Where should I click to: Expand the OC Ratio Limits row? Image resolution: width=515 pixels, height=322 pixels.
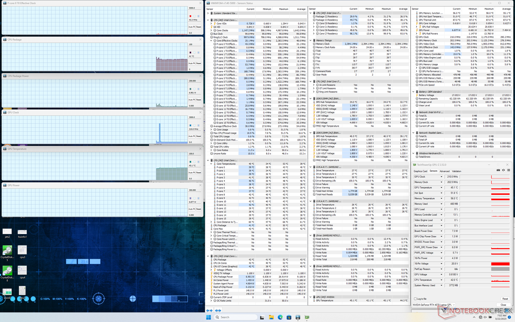pos(211,301)
